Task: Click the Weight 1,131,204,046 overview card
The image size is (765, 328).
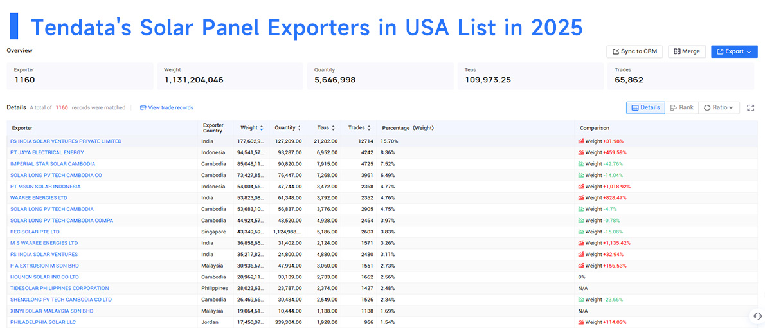Action: [x=230, y=76]
